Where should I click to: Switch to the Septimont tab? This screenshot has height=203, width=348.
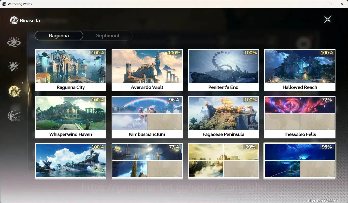click(x=108, y=36)
